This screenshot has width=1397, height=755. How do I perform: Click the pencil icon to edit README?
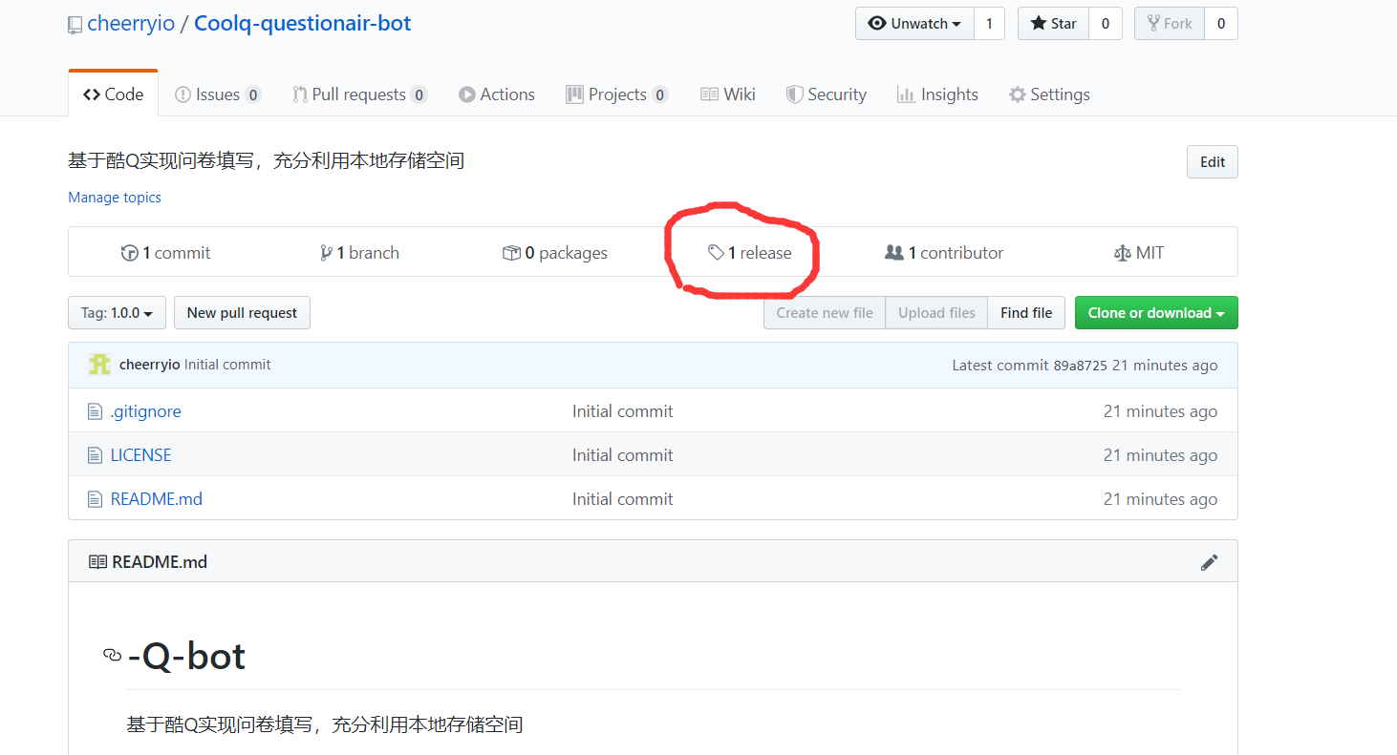[1210, 562]
